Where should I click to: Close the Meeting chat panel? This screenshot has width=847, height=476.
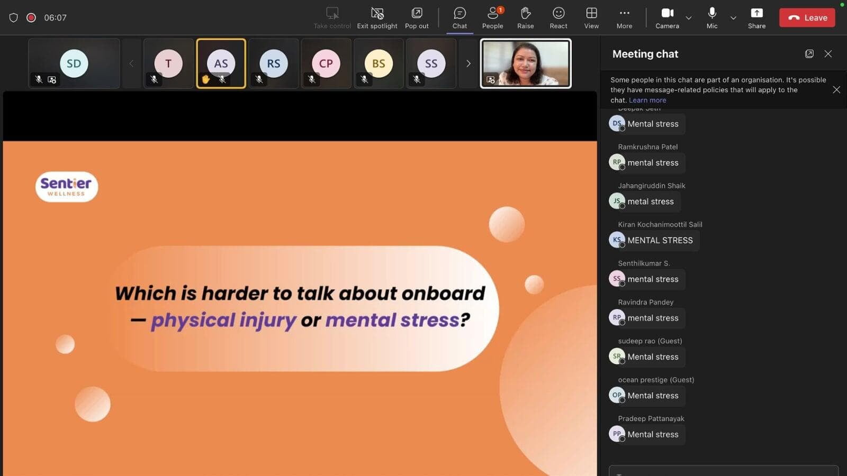tap(828, 54)
